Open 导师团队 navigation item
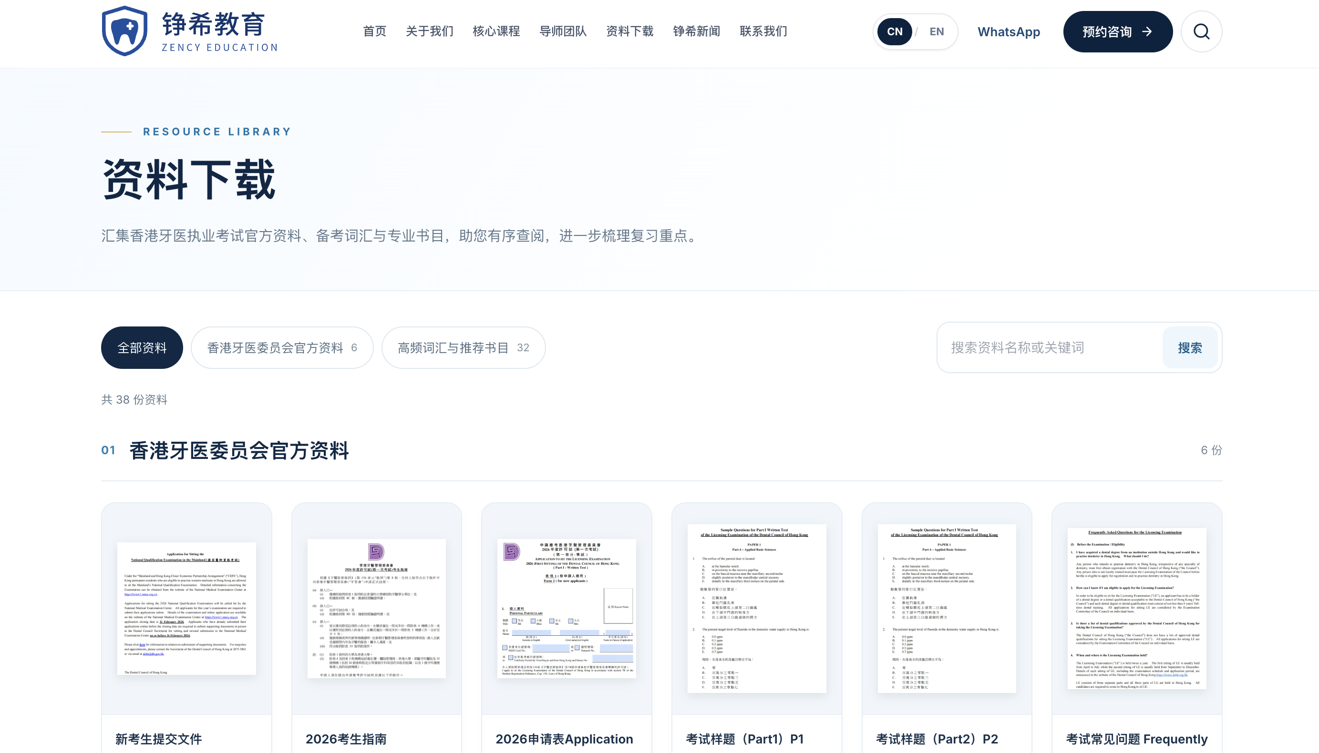This screenshot has width=1319, height=753. (x=563, y=31)
